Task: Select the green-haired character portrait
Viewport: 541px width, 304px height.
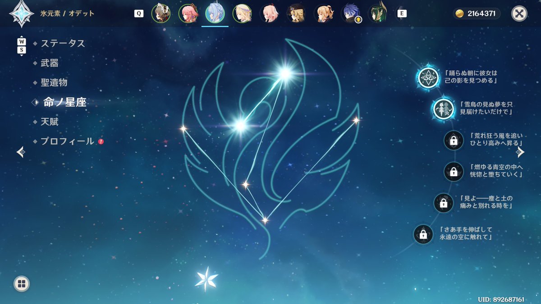Action: (x=378, y=14)
